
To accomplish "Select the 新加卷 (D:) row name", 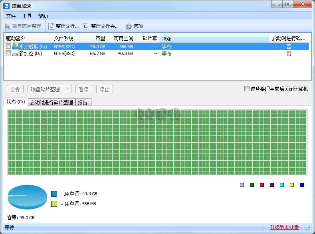I will pyautogui.click(x=30, y=53).
